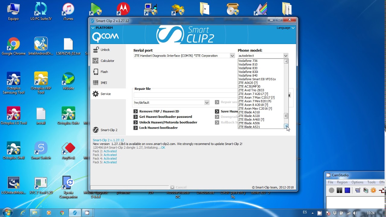Open AnyDesk desktop shortcut

(x=68, y=150)
